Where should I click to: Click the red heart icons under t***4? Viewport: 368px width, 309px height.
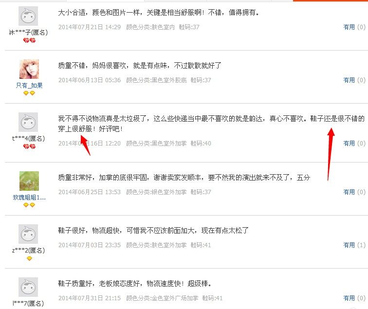click(x=29, y=146)
